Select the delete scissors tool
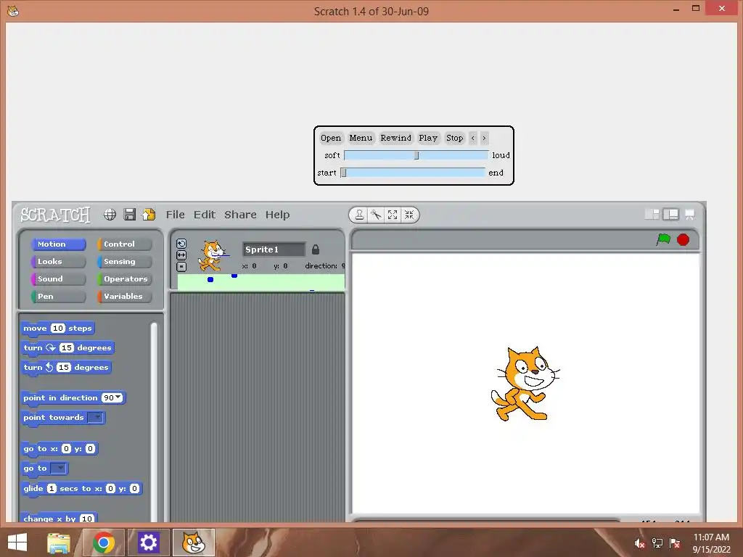 (x=376, y=215)
